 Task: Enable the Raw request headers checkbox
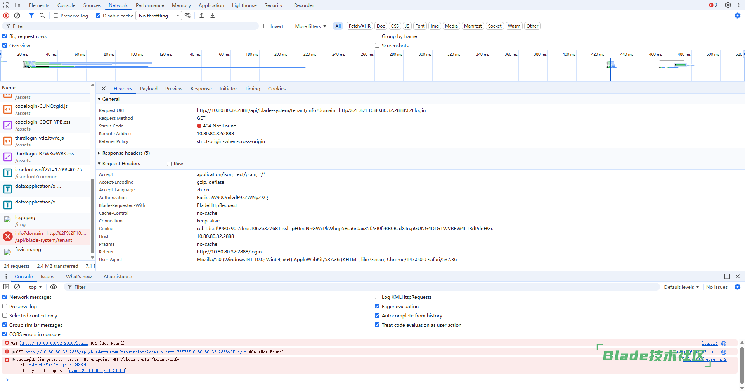click(169, 164)
